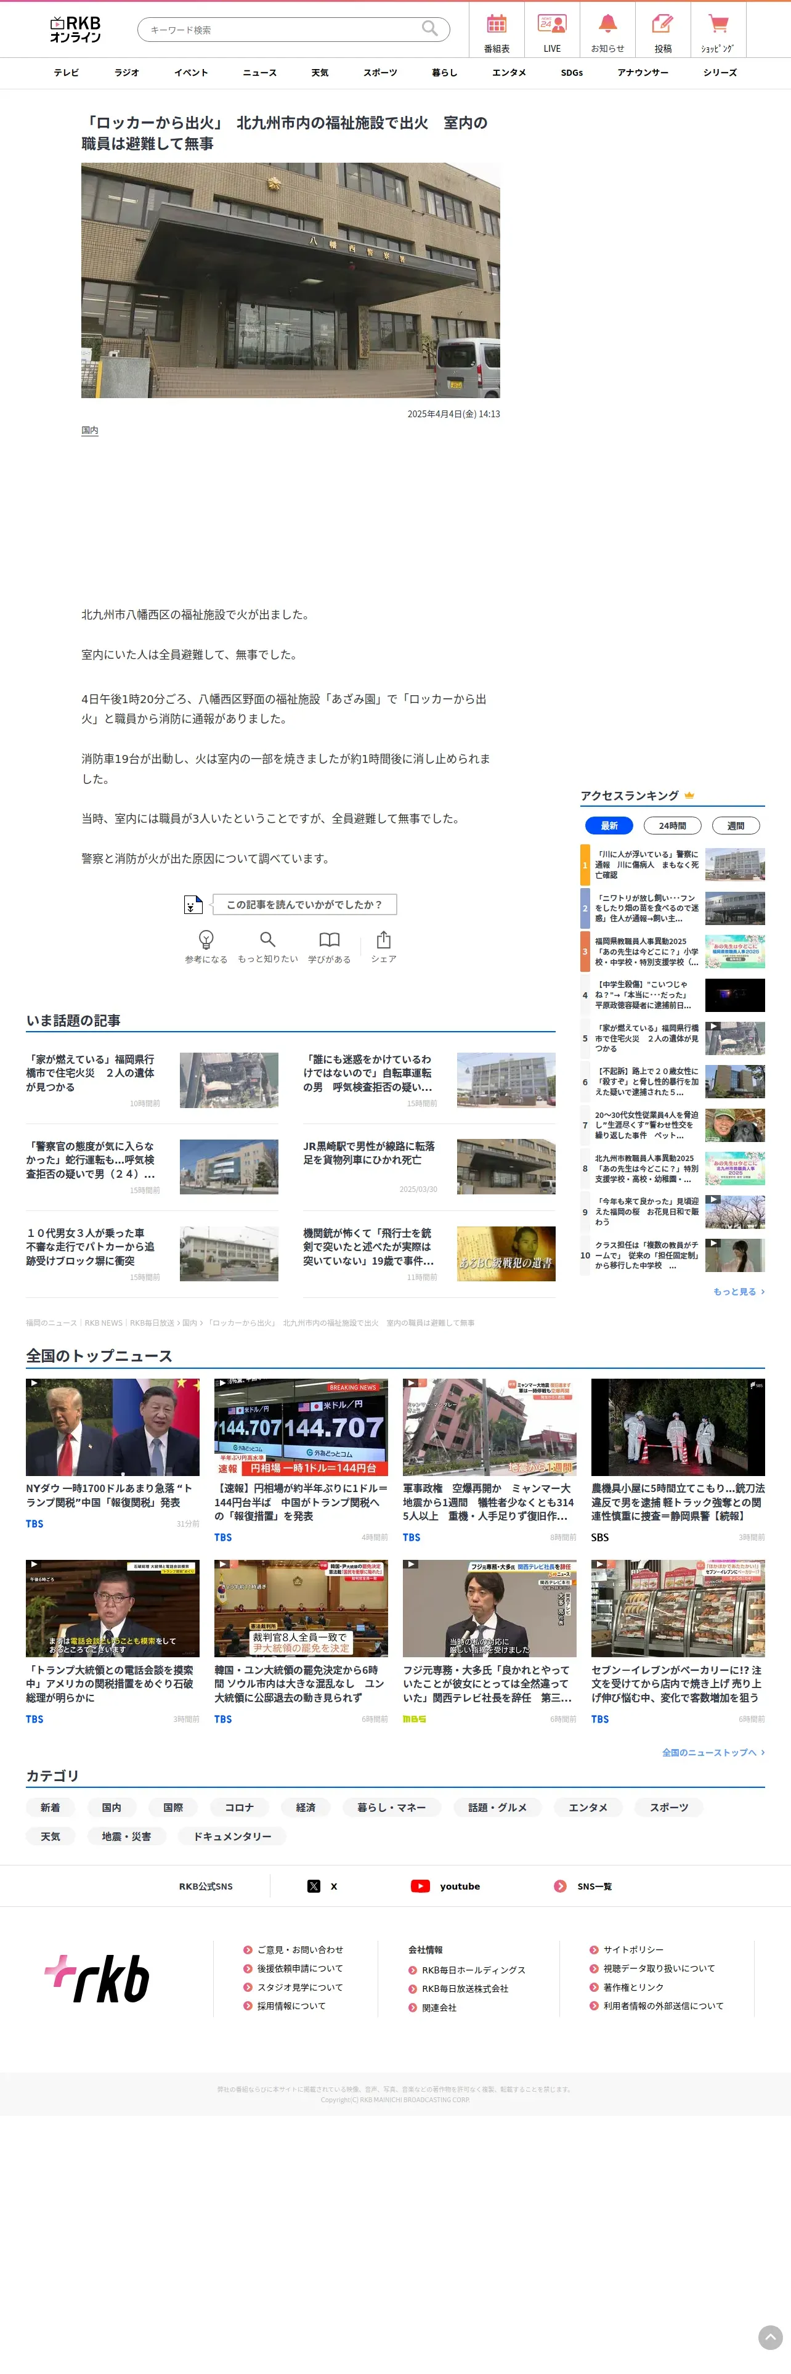Click the rkb footer logo
Viewport: 791px width, 2374px height.
point(97,1978)
